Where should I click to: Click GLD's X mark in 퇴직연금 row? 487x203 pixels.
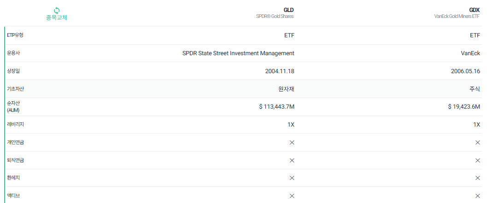(x=292, y=161)
